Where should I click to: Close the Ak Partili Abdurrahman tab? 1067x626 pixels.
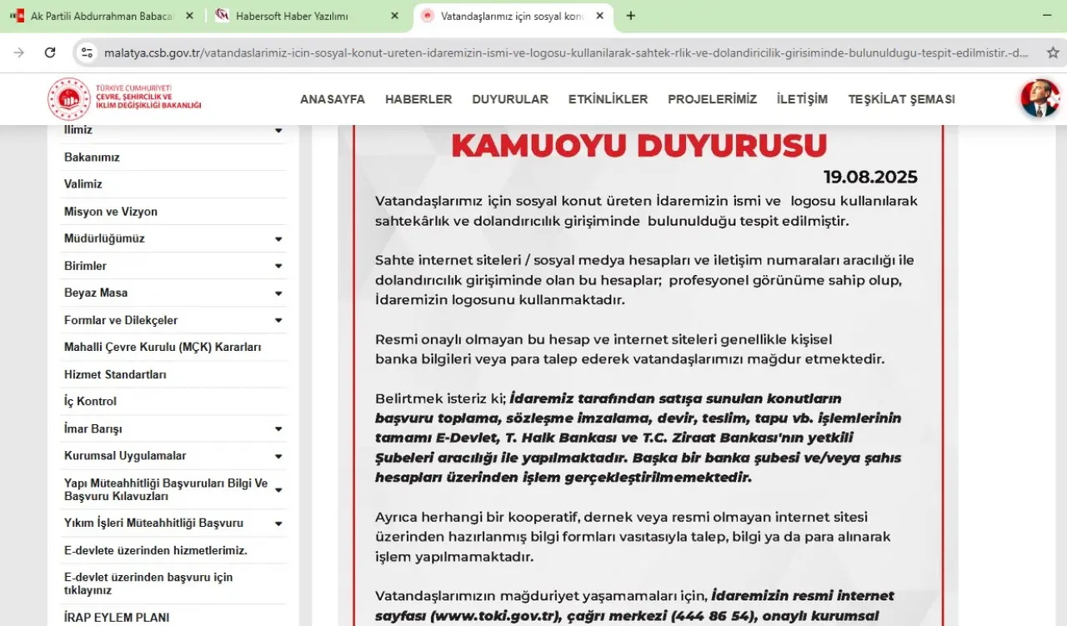[189, 16]
